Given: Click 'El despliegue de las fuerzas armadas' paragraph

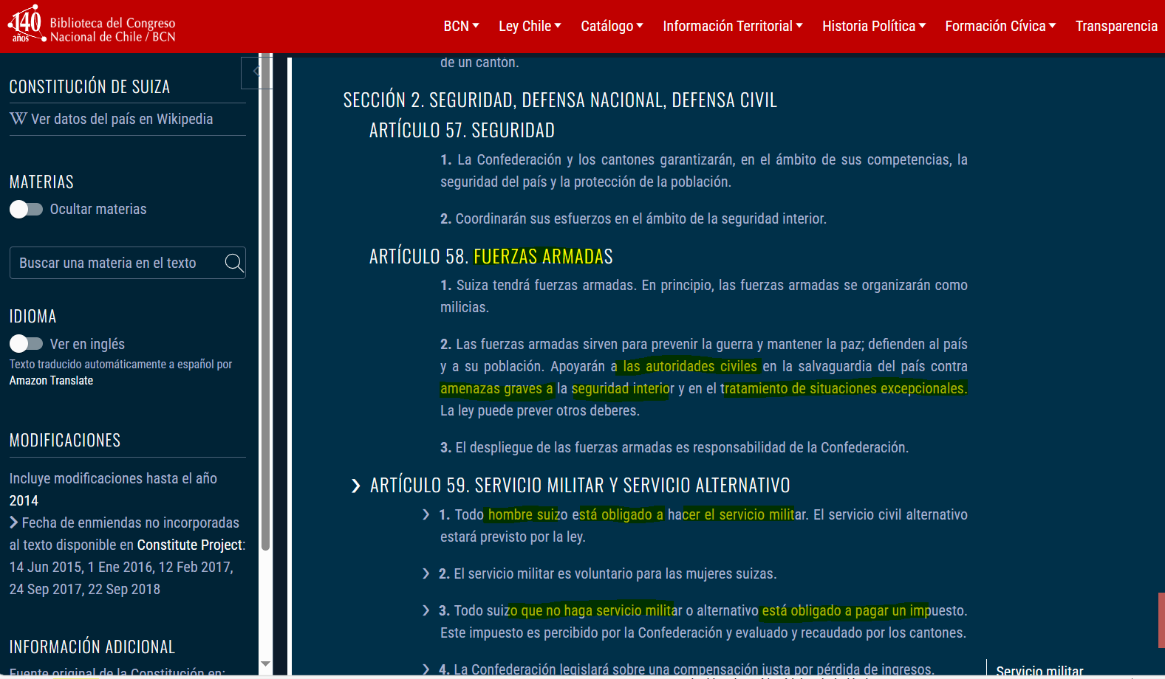Looking at the screenshot, I should [674, 447].
